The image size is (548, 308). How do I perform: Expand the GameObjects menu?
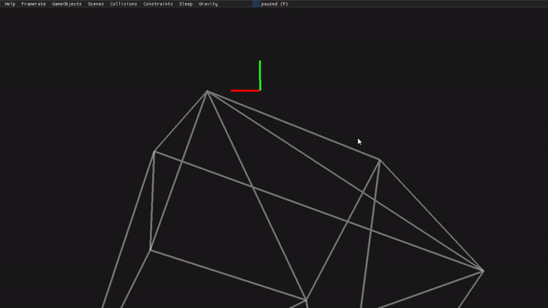(x=66, y=4)
